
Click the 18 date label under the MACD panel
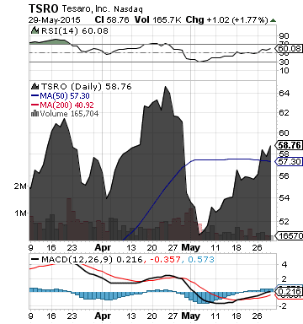point(237,316)
